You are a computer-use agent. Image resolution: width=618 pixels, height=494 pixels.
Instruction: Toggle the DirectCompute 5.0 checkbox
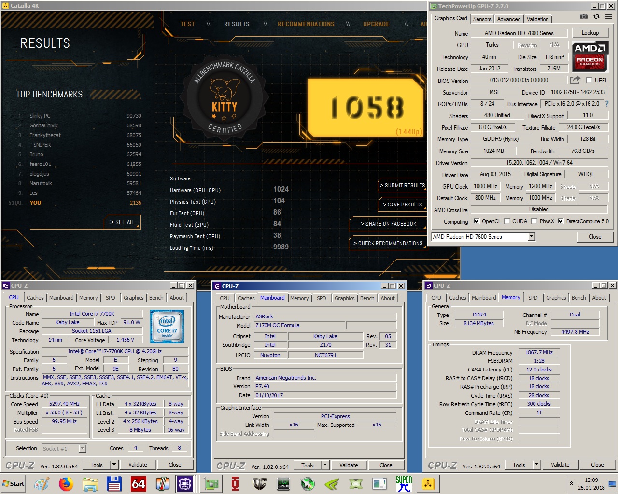point(561,221)
